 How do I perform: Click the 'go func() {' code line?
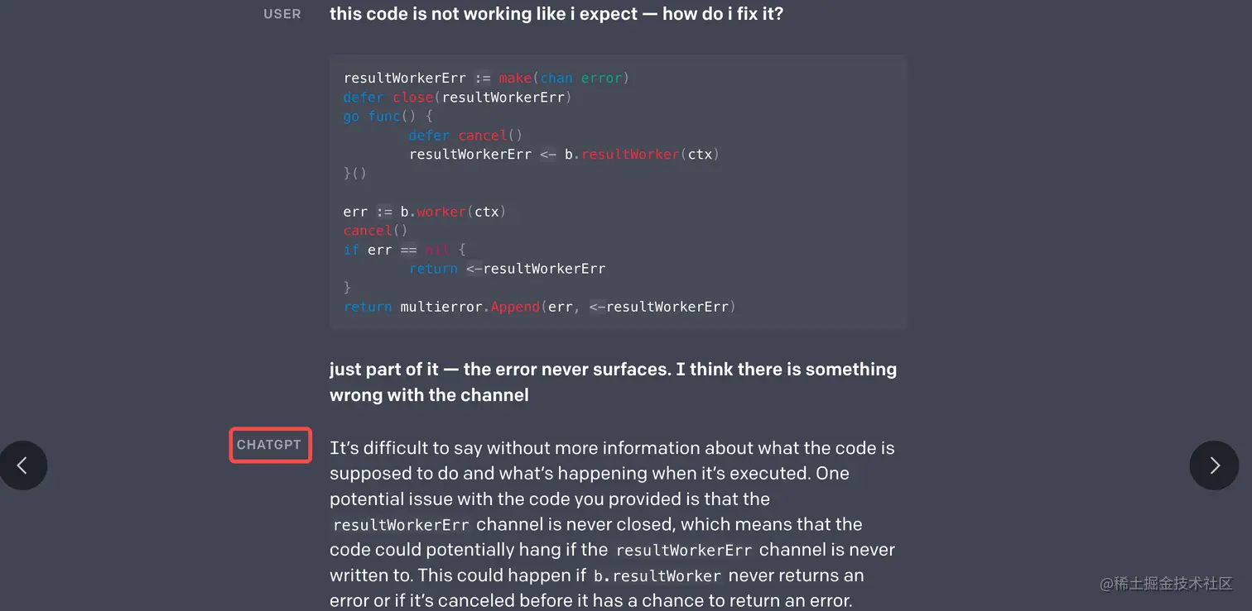click(x=388, y=116)
